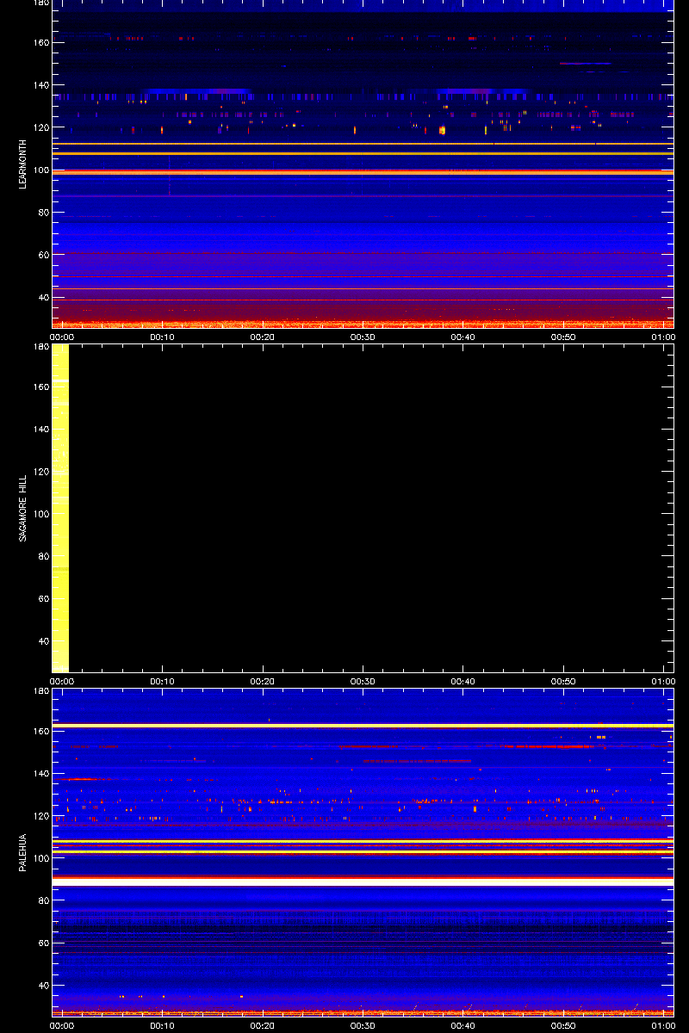The height and width of the screenshot is (1033, 689).
Task: Click the 00:50 time label under Sagamore Hill plot
Action: pyautogui.click(x=563, y=681)
